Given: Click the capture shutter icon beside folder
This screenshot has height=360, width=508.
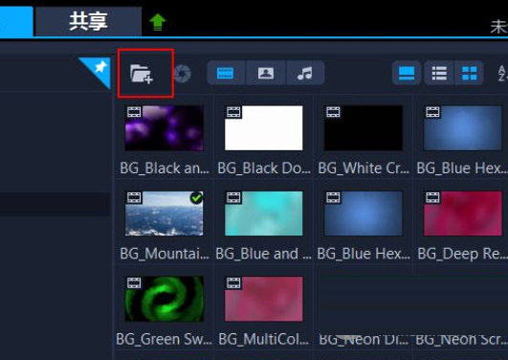Looking at the screenshot, I should pos(183,74).
